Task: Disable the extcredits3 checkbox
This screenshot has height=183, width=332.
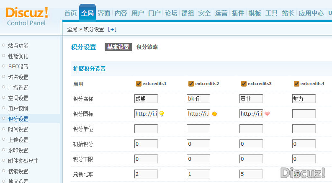Action: coord(244,83)
